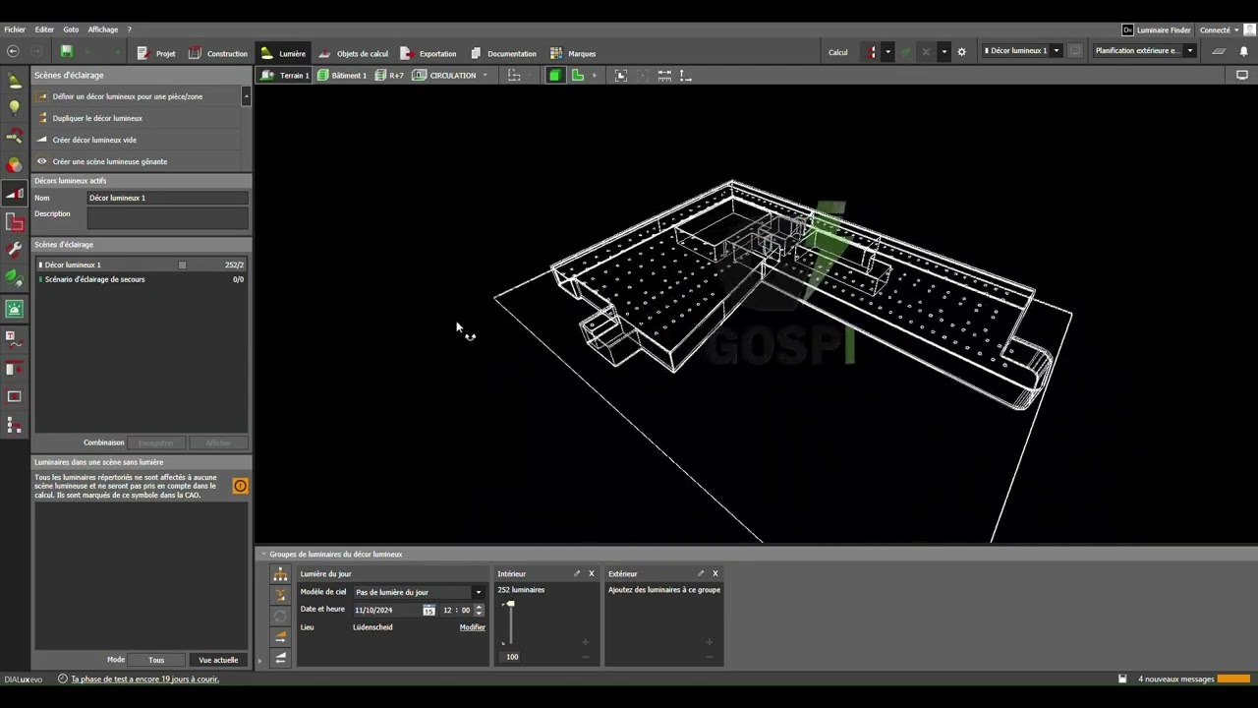
Task: Edit the Intérieur group with pencil icon
Action: (577, 573)
